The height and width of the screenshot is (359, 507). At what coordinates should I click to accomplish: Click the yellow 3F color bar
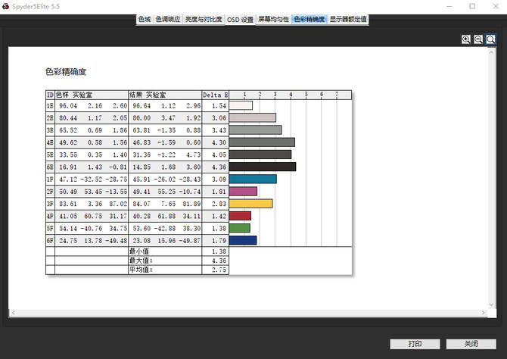pyautogui.click(x=250, y=204)
